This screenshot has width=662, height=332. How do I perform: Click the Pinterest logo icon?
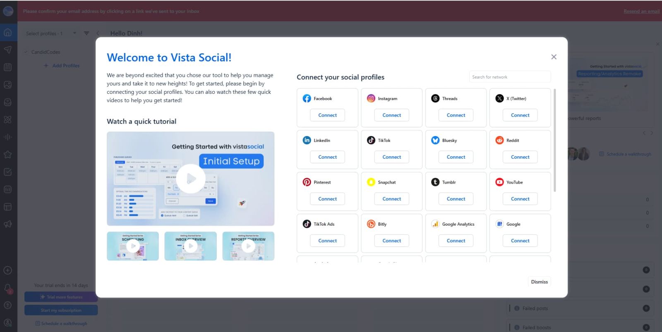(307, 182)
